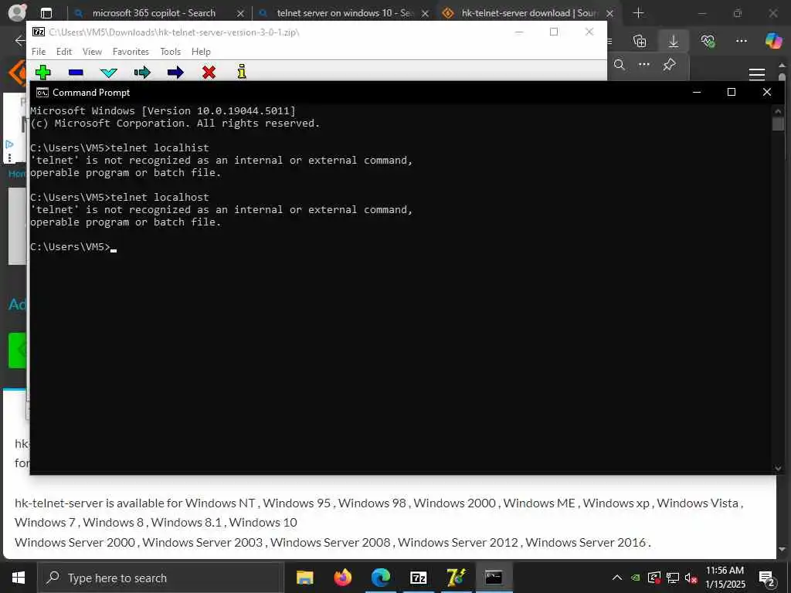Screen dimensions: 791x593
Task: Click the Edge profile avatar icon
Action: (18, 12)
